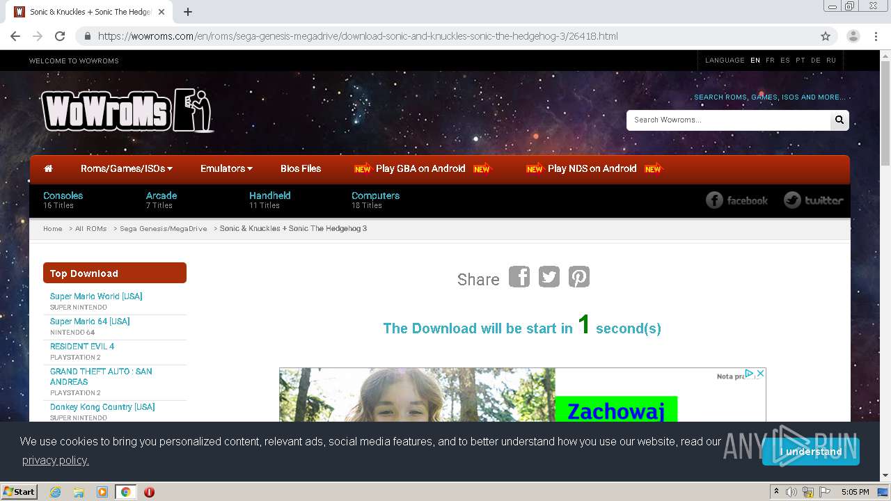
Task: Go back using the browser back arrow
Action: coord(15,36)
